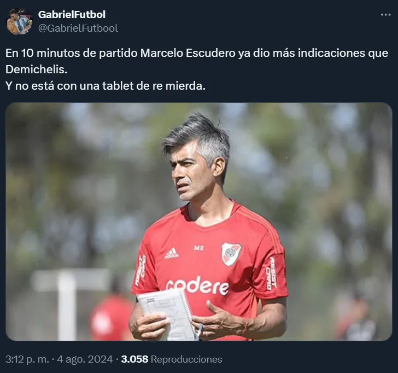The image size is (398, 373).
Task: Open the three-dot more options menu
Action: click(x=385, y=15)
